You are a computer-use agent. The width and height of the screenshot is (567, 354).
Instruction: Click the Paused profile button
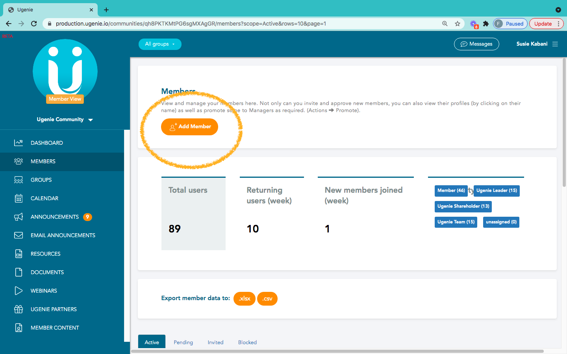[x=510, y=24]
